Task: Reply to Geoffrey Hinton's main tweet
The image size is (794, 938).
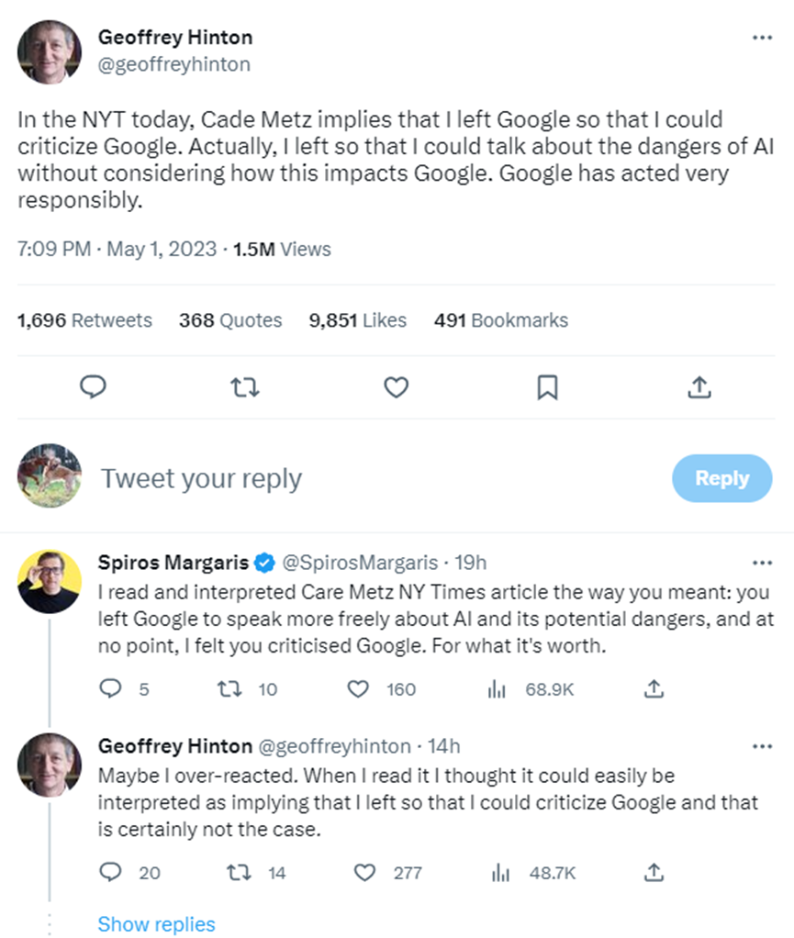Action: pyautogui.click(x=94, y=388)
